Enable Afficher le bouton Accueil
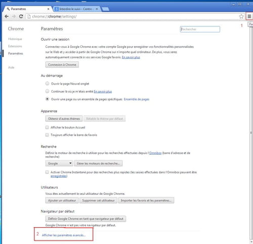This screenshot has width=253, height=244. tap(47, 127)
